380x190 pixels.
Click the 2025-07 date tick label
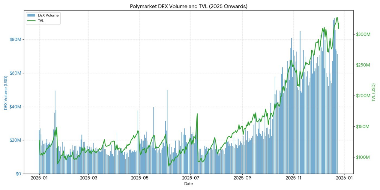[x=191, y=179]
